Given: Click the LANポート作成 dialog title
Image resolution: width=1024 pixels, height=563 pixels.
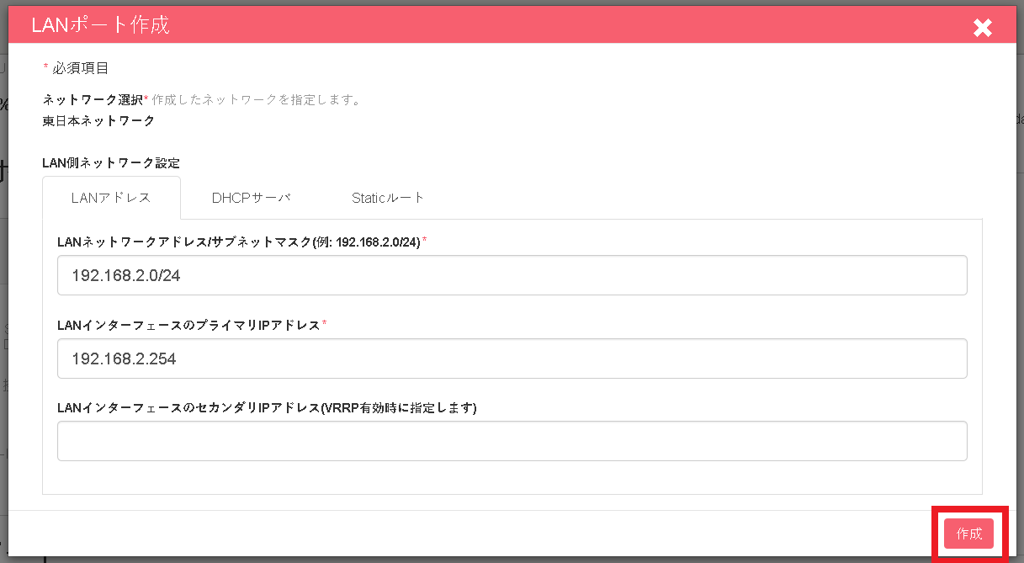Looking at the screenshot, I should pyautogui.click(x=100, y=25).
